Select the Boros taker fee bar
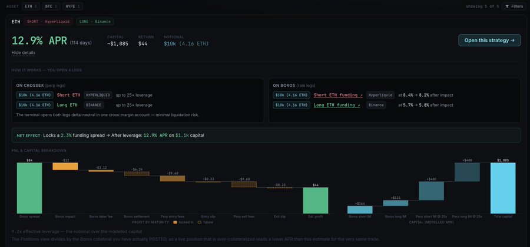530x247 pixels. 101,171
